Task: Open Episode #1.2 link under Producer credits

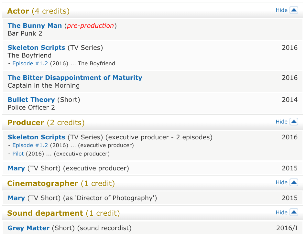Action: tap(30, 145)
